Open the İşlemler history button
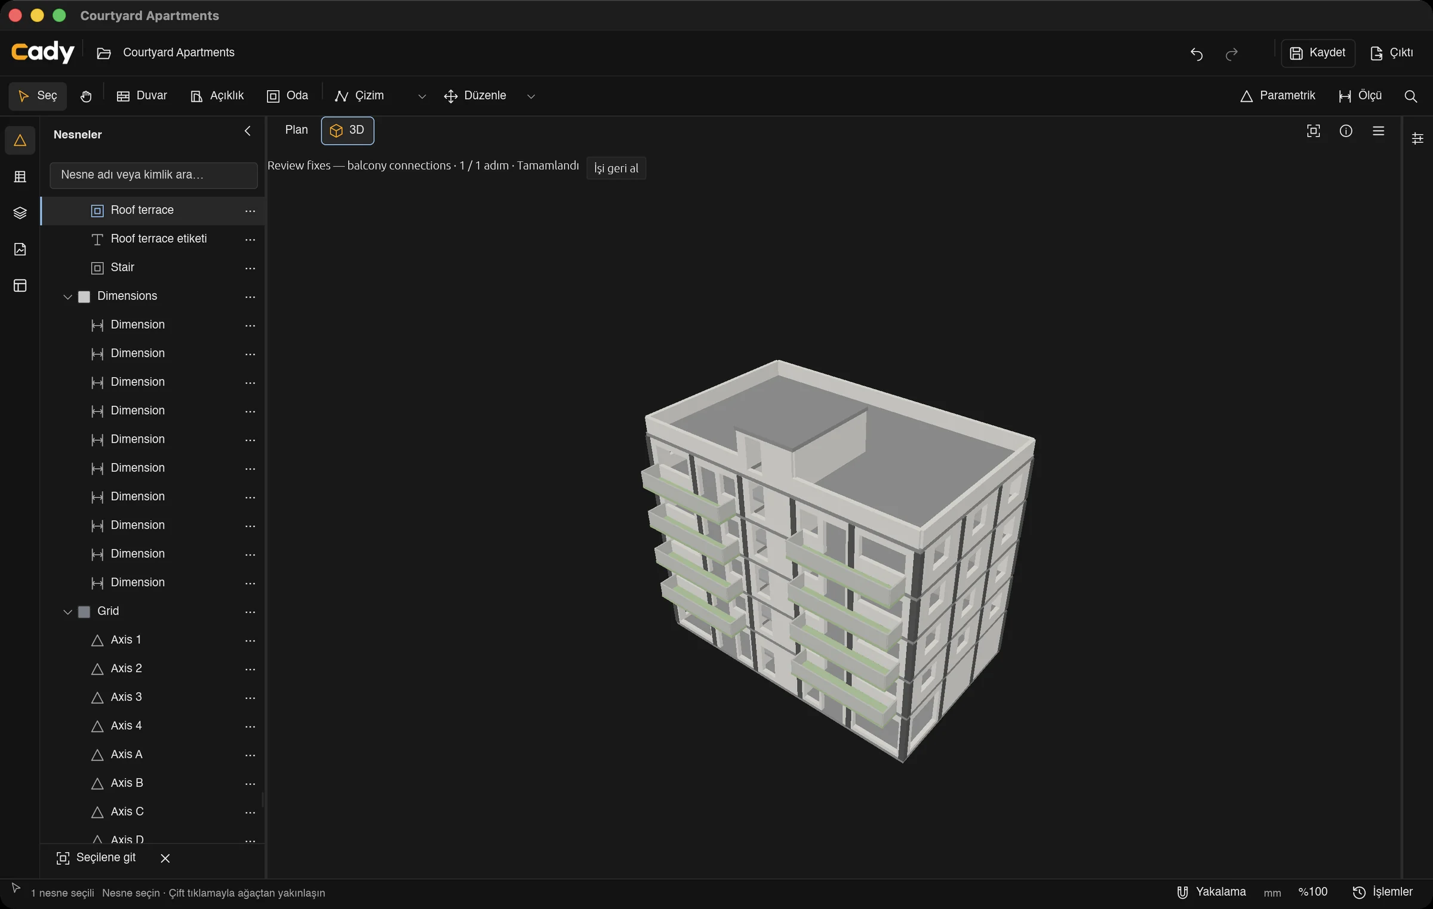Image resolution: width=1433 pixels, height=909 pixels. (1382, 892)
